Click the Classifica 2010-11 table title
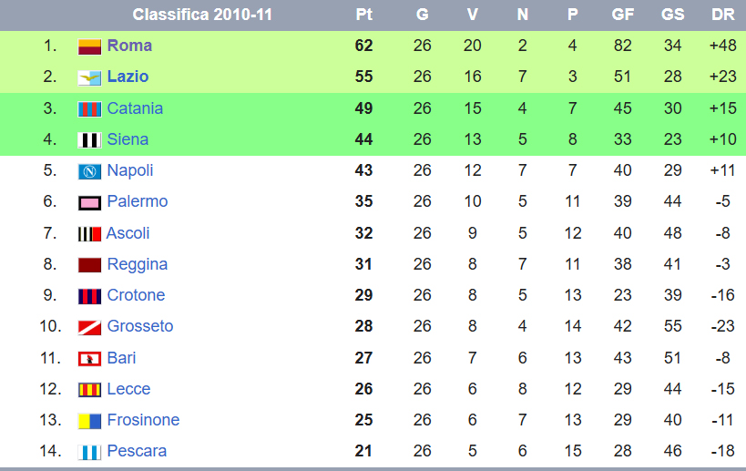The height and width of the screenshot is (471, 746). 202,15
